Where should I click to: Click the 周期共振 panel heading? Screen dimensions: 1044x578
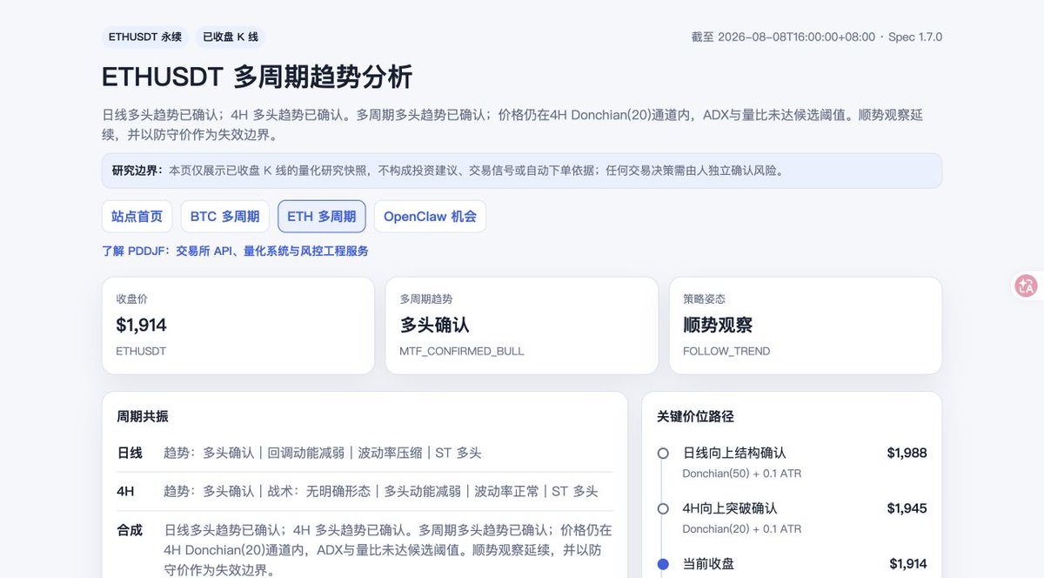pos(143,417)
